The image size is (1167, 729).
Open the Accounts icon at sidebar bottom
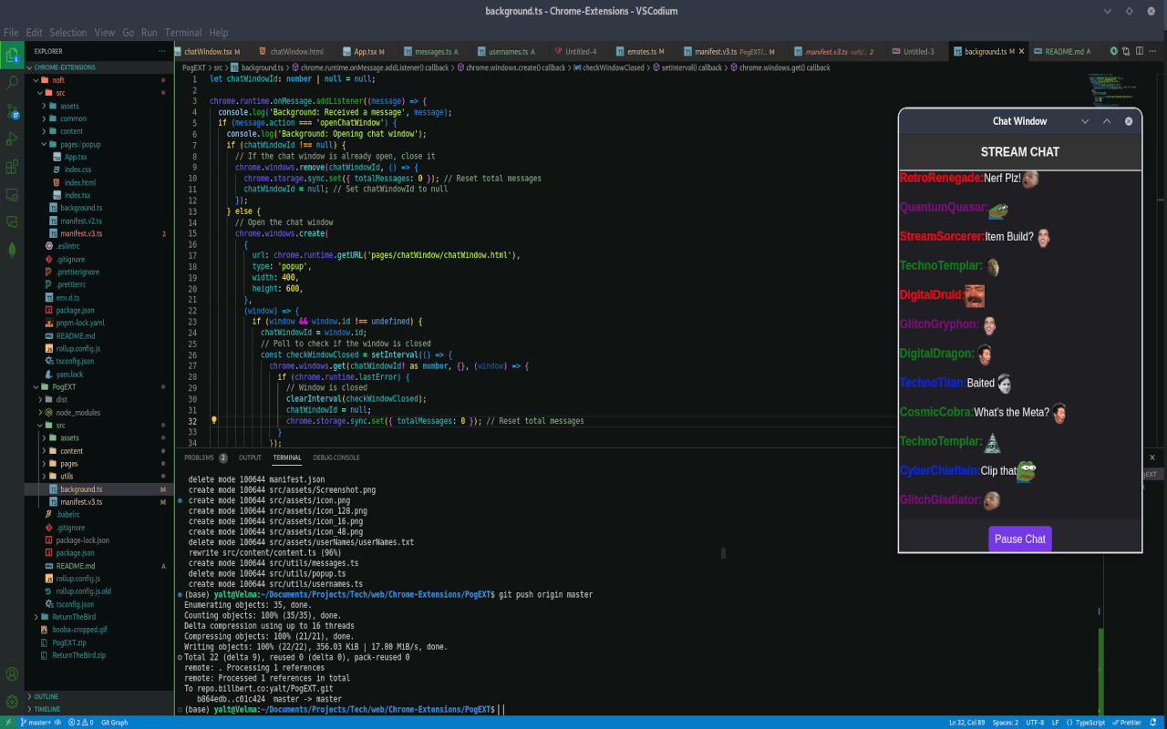point(12,673)
